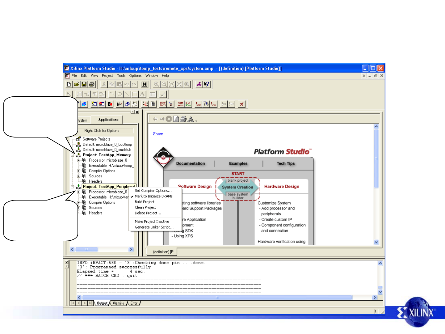Zoom out with the magnifier minus icon
Viewport: 445px width, 334px height.
coord(164,84)
